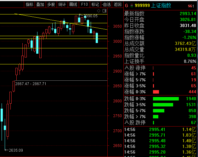Screen dimensions: 198x157
Task: Click the 指数涨跌 value -38.34
Action: pos(190,31)
